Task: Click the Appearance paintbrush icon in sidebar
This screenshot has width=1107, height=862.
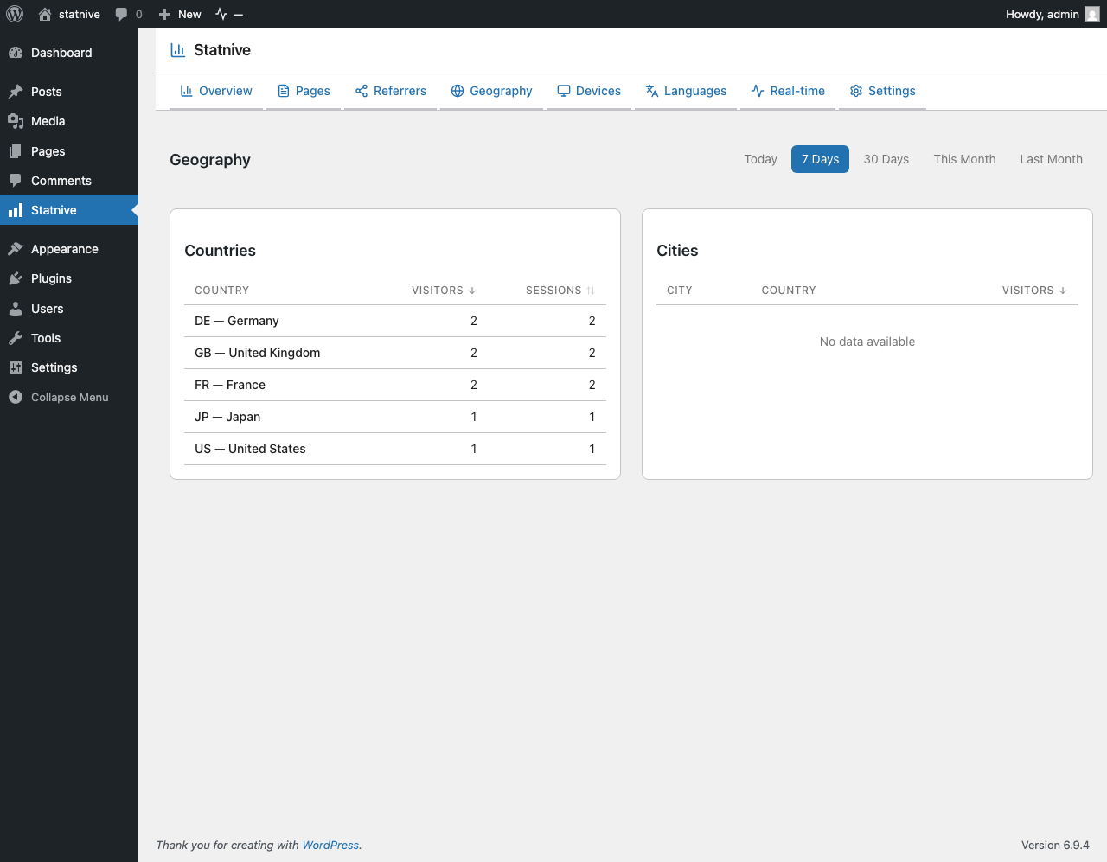Action: [x=16, y=249]
